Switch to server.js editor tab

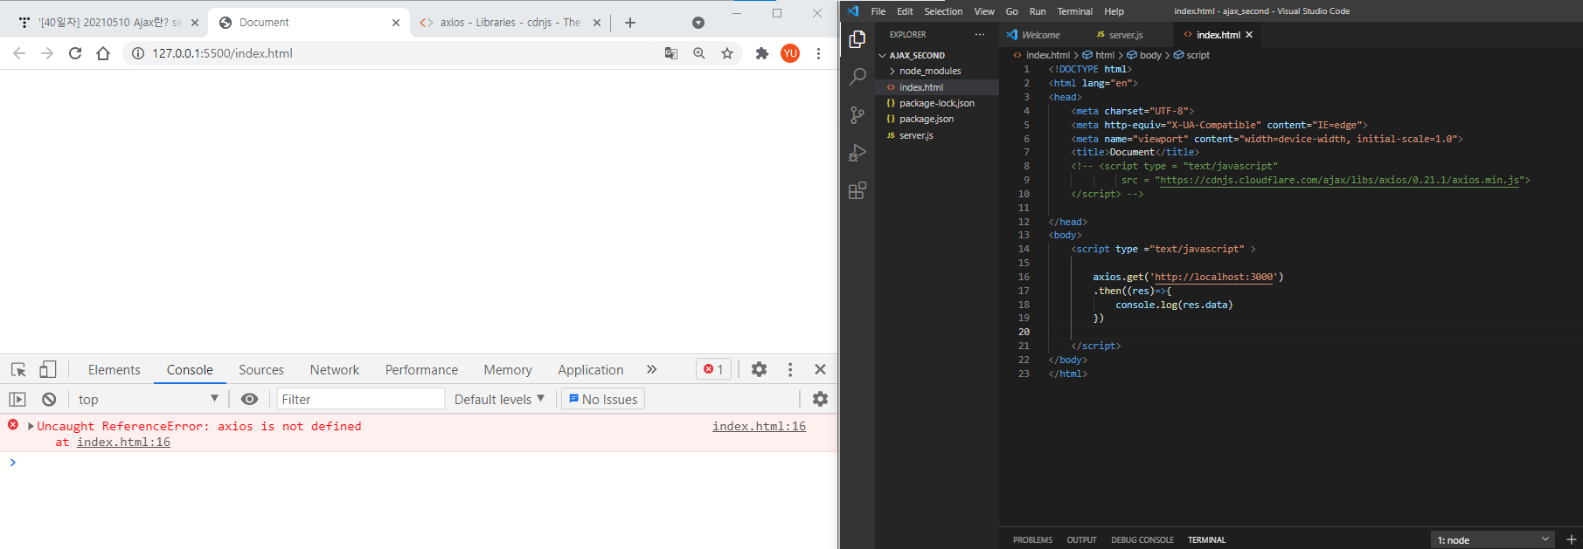pyautogui.click(x=1126, y=35)
